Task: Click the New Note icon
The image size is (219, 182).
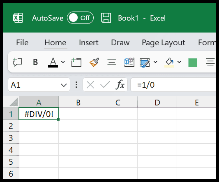Action: [x=76, y=62]
